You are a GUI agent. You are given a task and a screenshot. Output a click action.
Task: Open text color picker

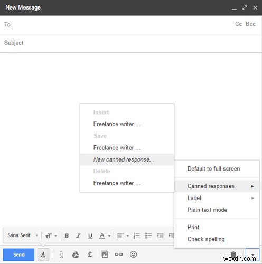(x=105, y=235)
